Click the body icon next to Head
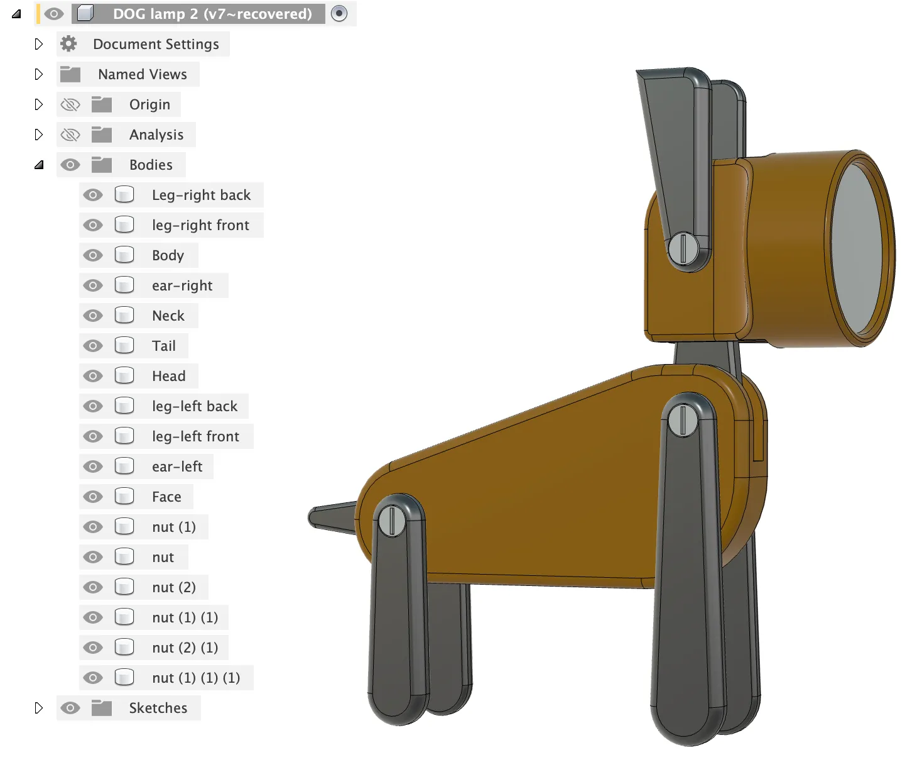Image resolution: width=922 pixels, height=767 pixels. pyautogui.click(x=124, y=375)
